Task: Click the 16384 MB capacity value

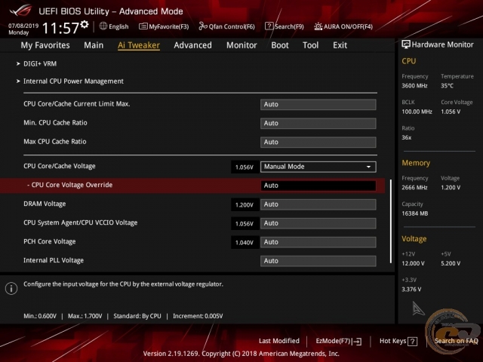Action: (415, 213)
